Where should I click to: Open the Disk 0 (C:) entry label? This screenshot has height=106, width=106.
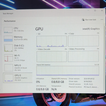pos(19,46)
